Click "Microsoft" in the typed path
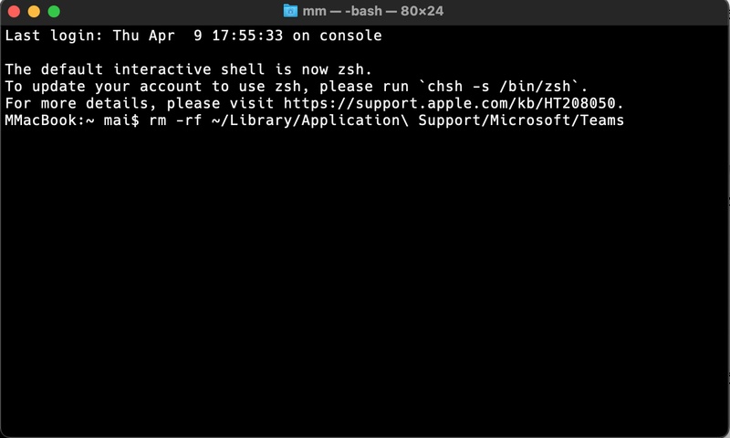Viewport: 730px width, 438px height. coord(533,120)
